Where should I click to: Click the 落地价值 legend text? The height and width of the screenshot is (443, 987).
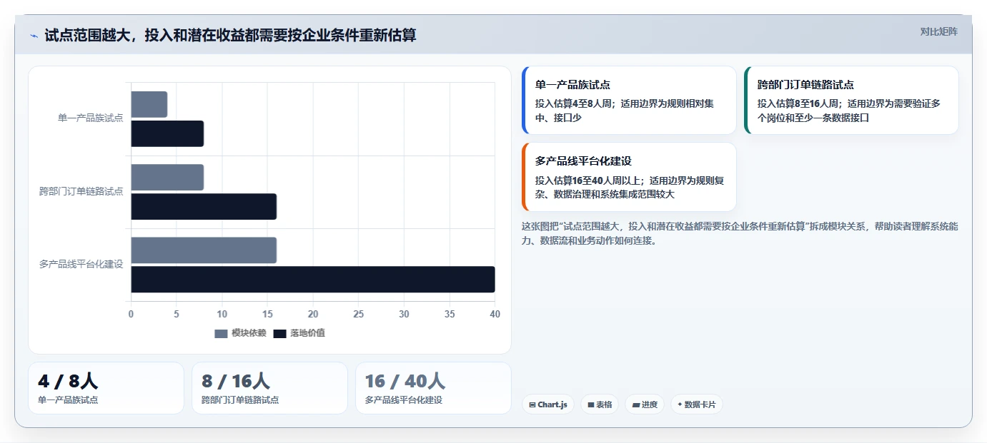coord(307,333)
